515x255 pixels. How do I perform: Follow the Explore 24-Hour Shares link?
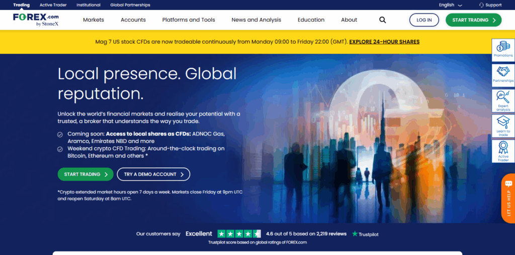click(x=384, y=42)
